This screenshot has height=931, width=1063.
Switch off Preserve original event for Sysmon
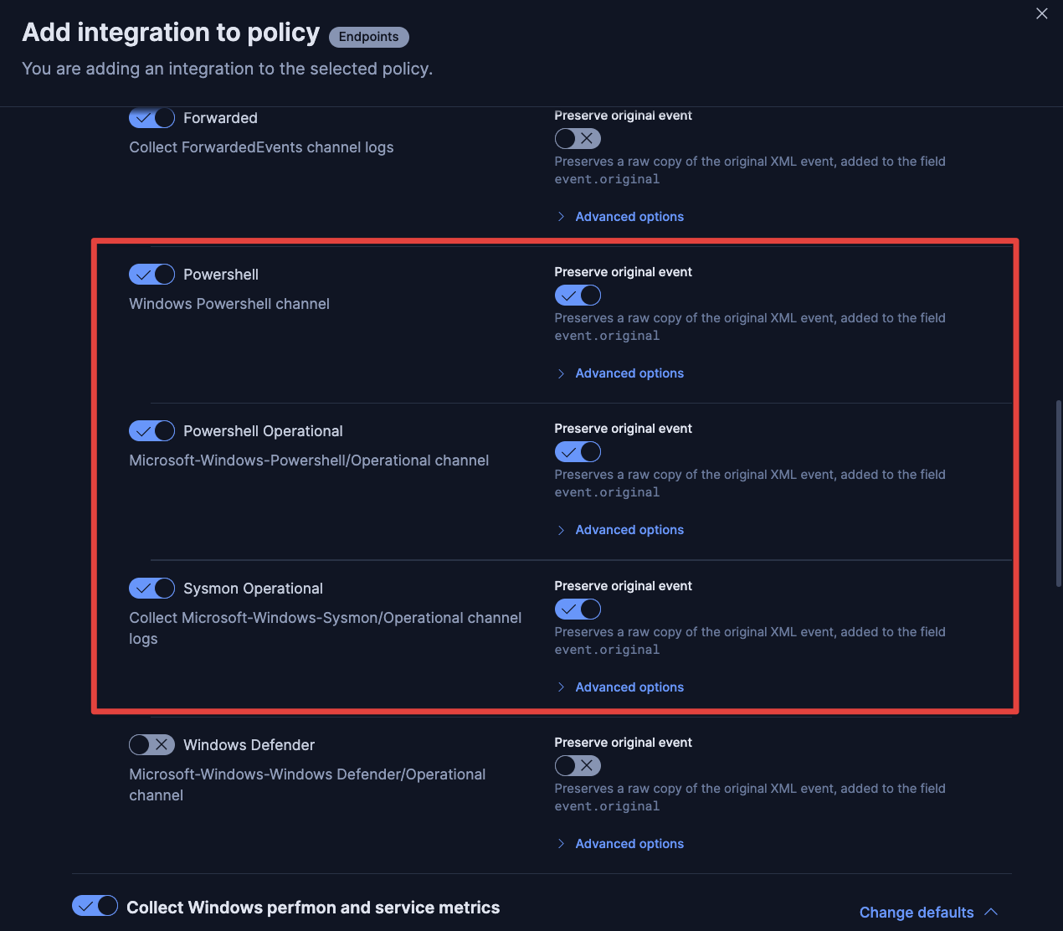pyautogui.click(x=578, y=610)
